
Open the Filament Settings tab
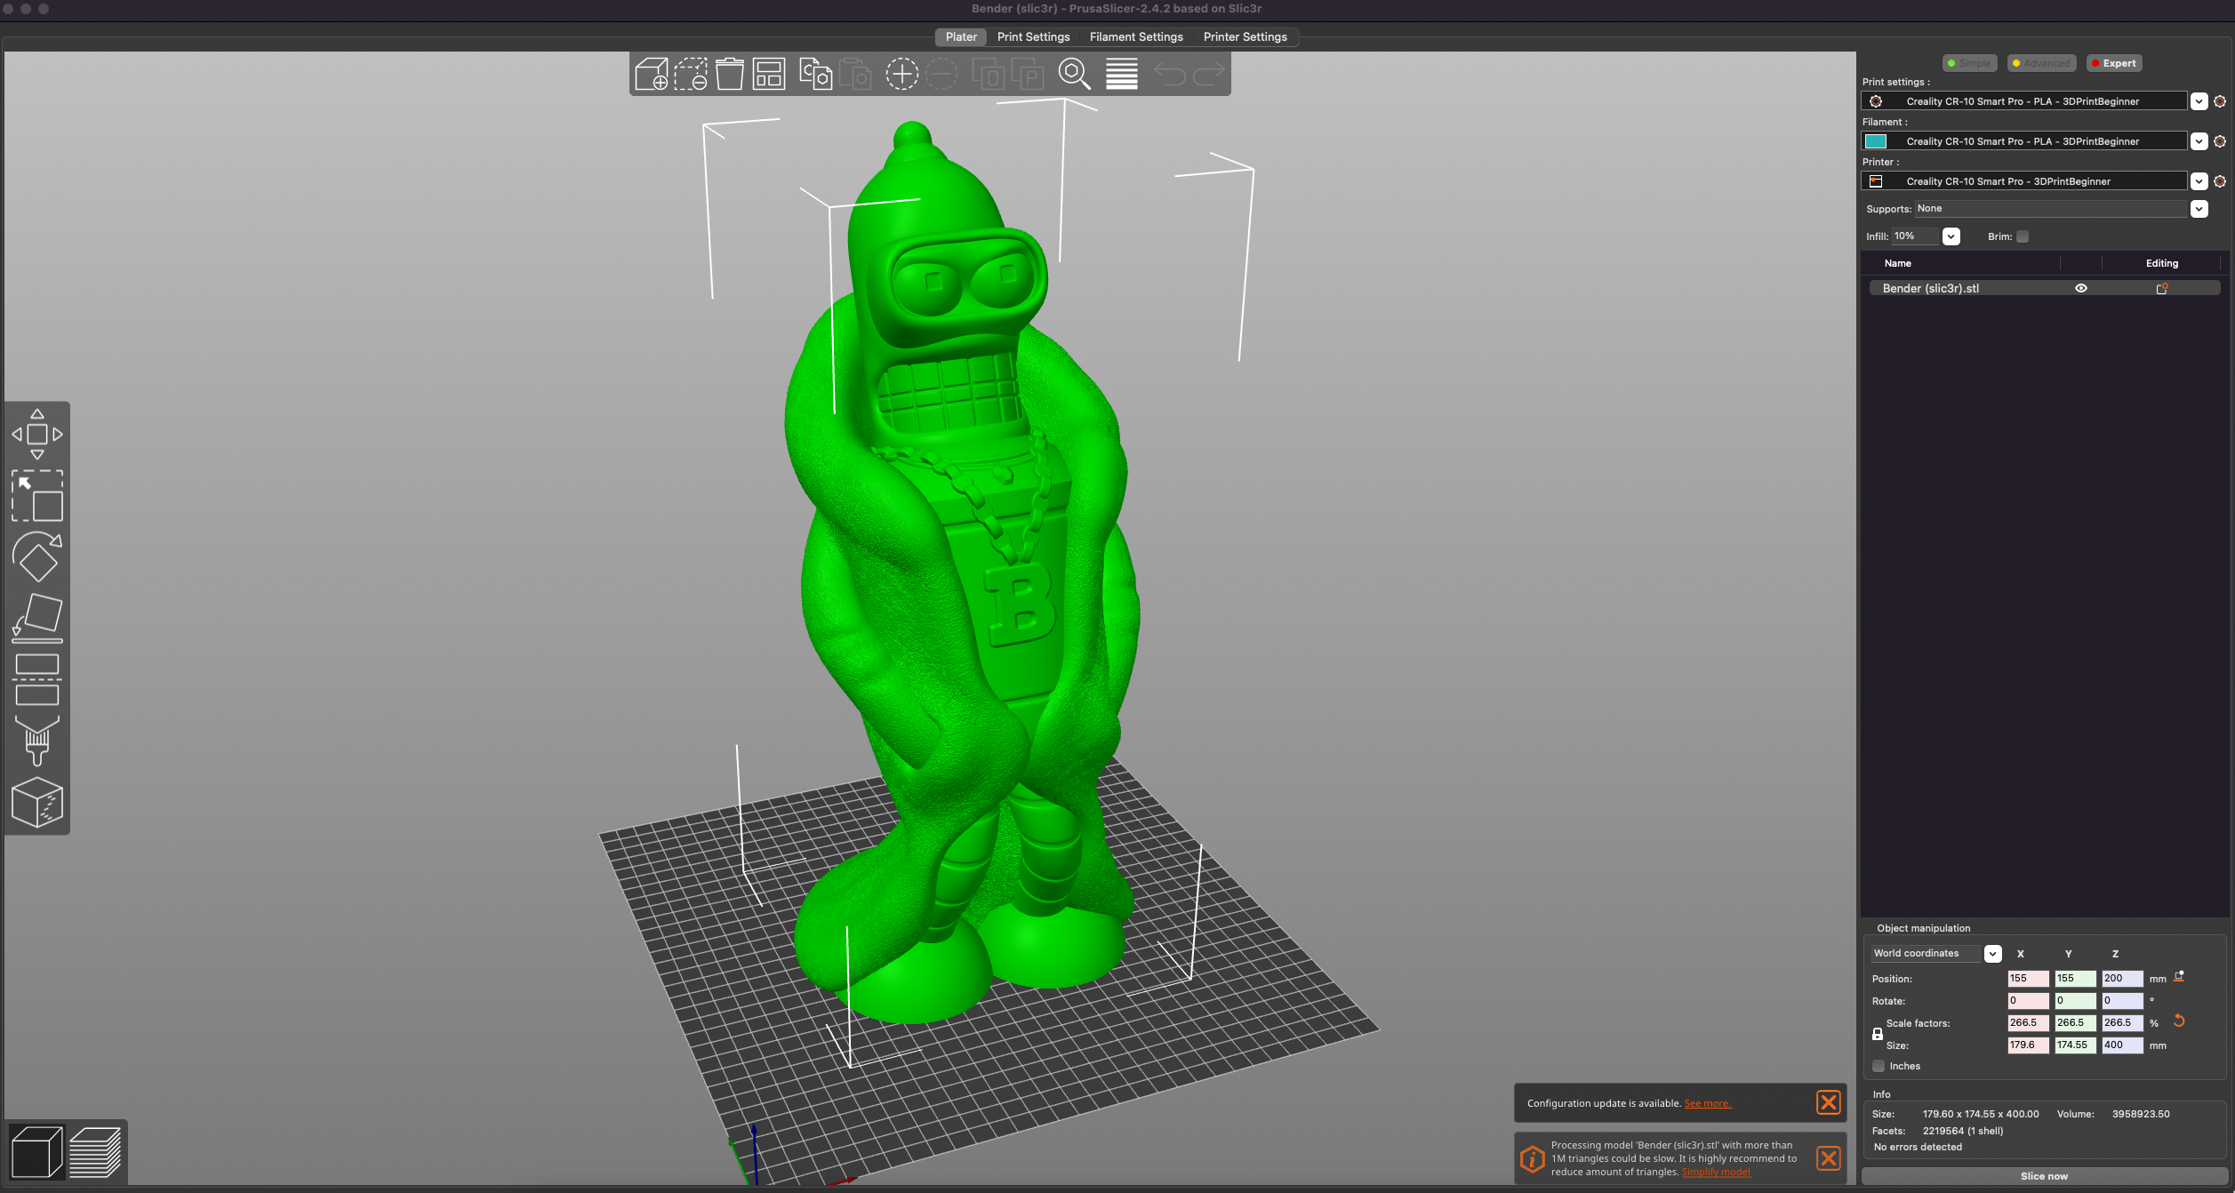click(x=1136, y=36)
